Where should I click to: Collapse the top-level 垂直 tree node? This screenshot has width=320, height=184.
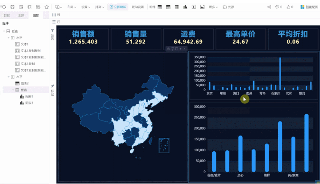pos(4,31)
